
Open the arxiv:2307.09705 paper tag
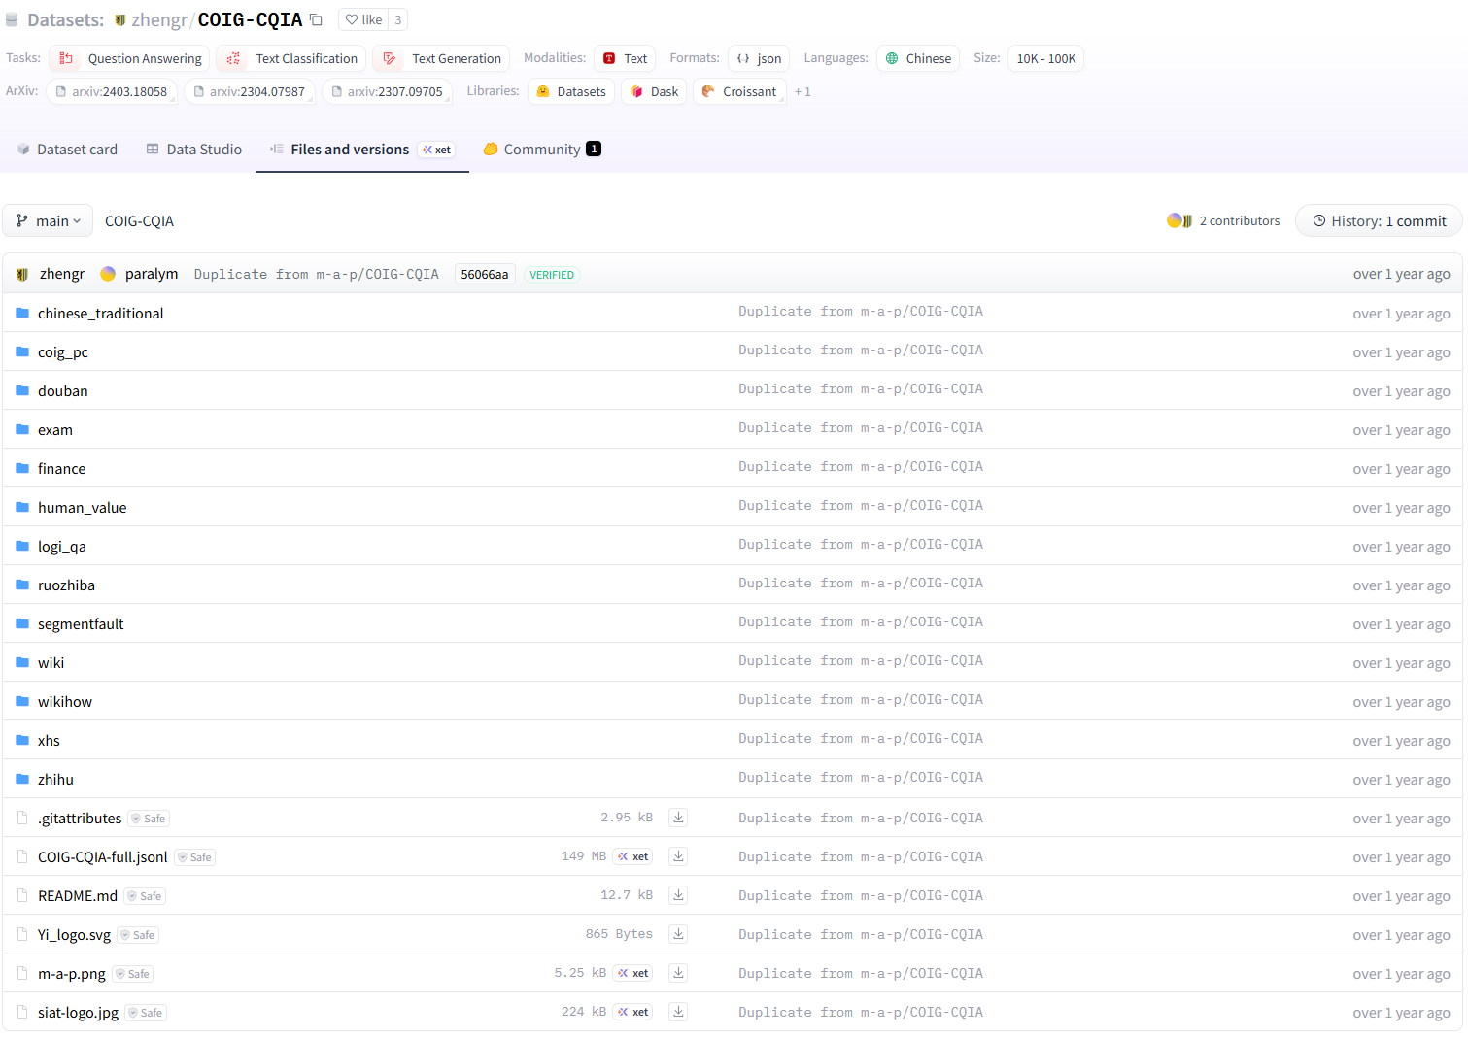(388, 91)
